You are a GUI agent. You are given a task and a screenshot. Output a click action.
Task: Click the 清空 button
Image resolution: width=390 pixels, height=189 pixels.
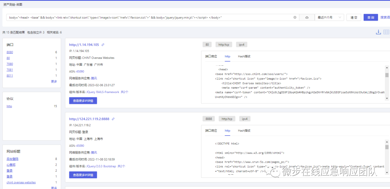pos(354,17)
